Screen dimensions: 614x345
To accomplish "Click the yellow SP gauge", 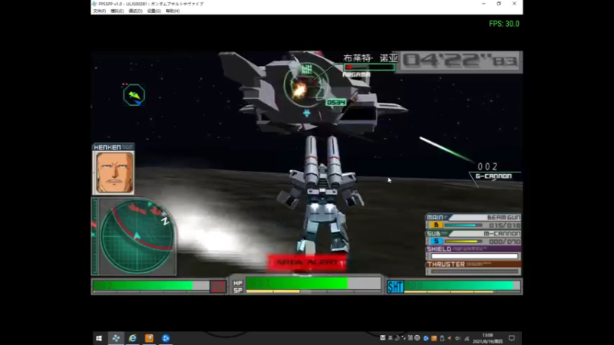I will point(273,291).
